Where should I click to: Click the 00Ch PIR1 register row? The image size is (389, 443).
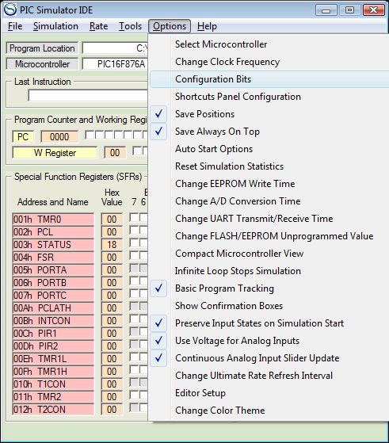(x=53, y=334)
